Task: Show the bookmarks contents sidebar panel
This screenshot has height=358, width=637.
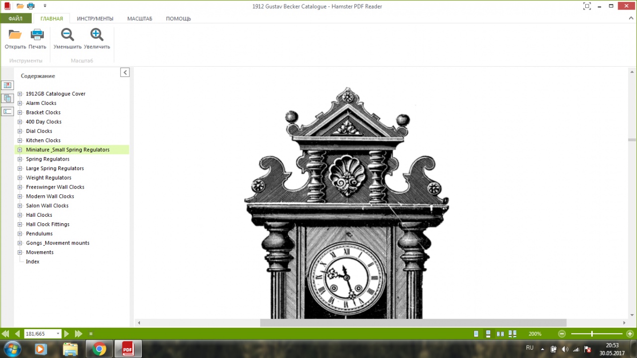Action: pyautogui.click(x=7, y=86)
